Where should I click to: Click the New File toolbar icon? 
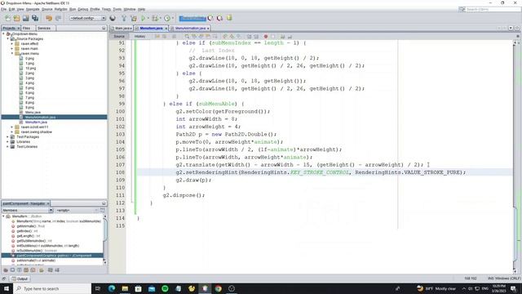click(8, 18)
